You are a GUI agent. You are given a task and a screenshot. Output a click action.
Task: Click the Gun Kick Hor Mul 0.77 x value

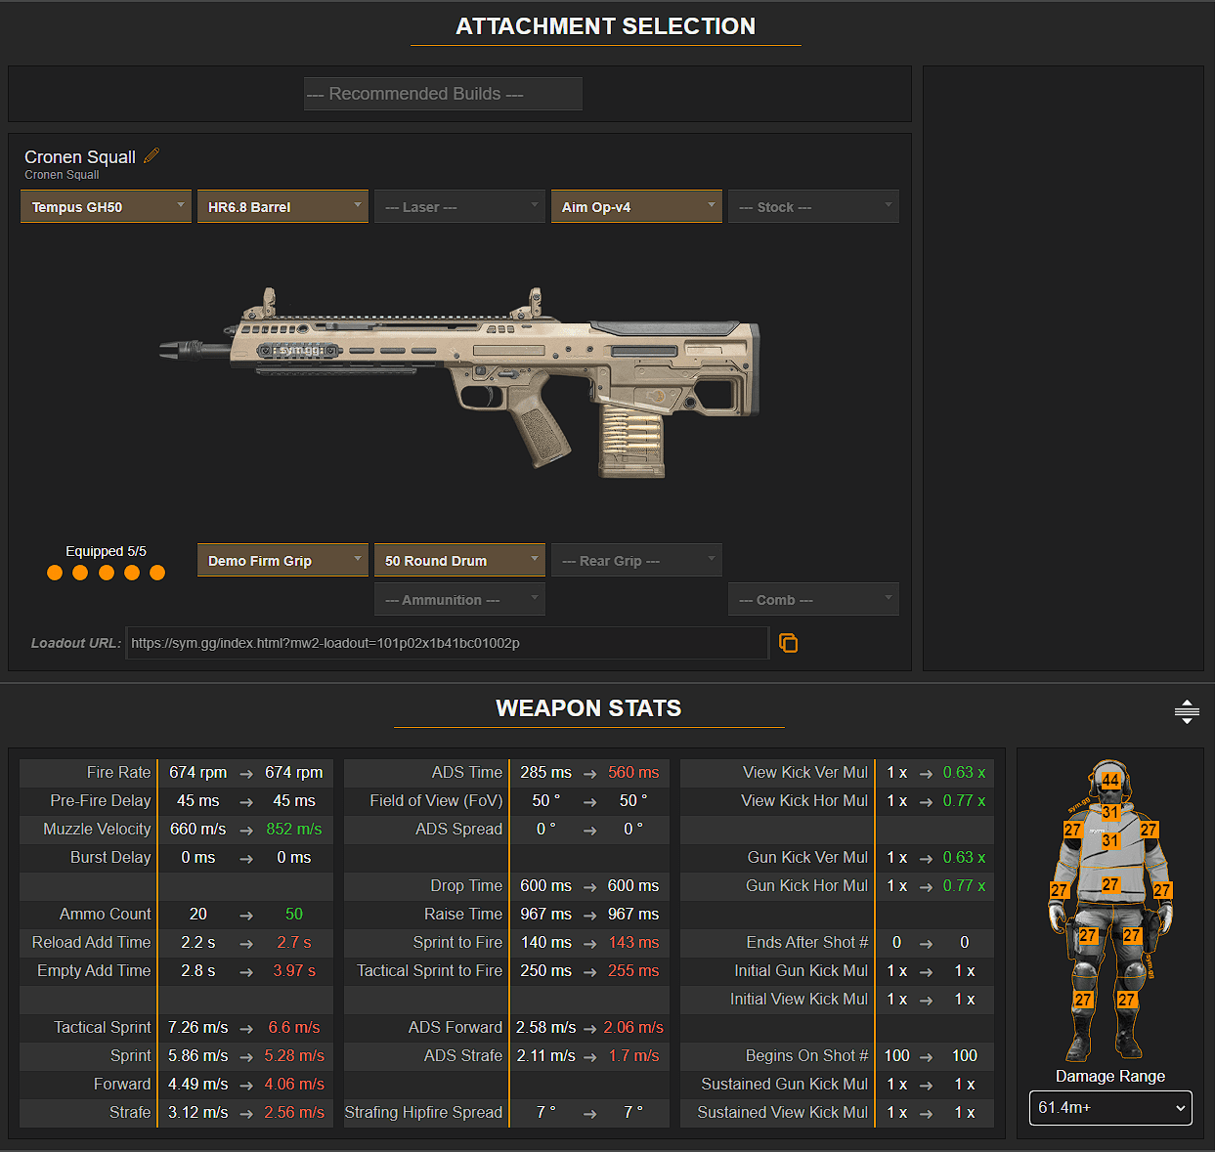pos(964,885)
